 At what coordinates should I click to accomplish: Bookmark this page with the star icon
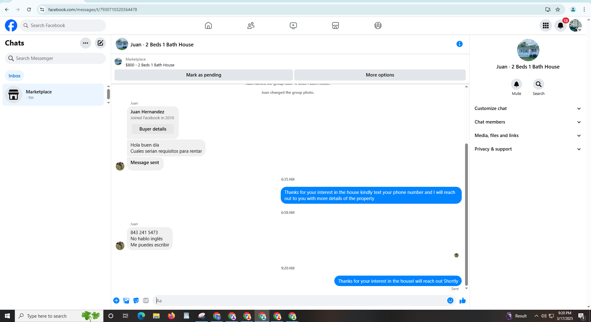coord(558,10)
